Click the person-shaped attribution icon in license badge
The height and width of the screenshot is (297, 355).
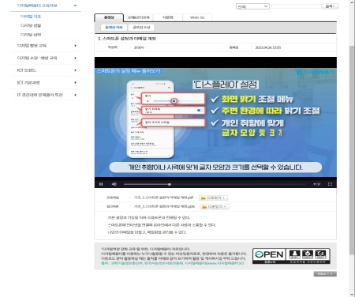pyautogui.click(x=294, y=254)
